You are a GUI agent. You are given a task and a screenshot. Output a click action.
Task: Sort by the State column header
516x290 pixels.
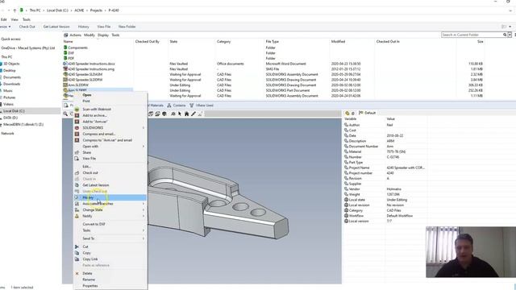[x=173, y=41]
